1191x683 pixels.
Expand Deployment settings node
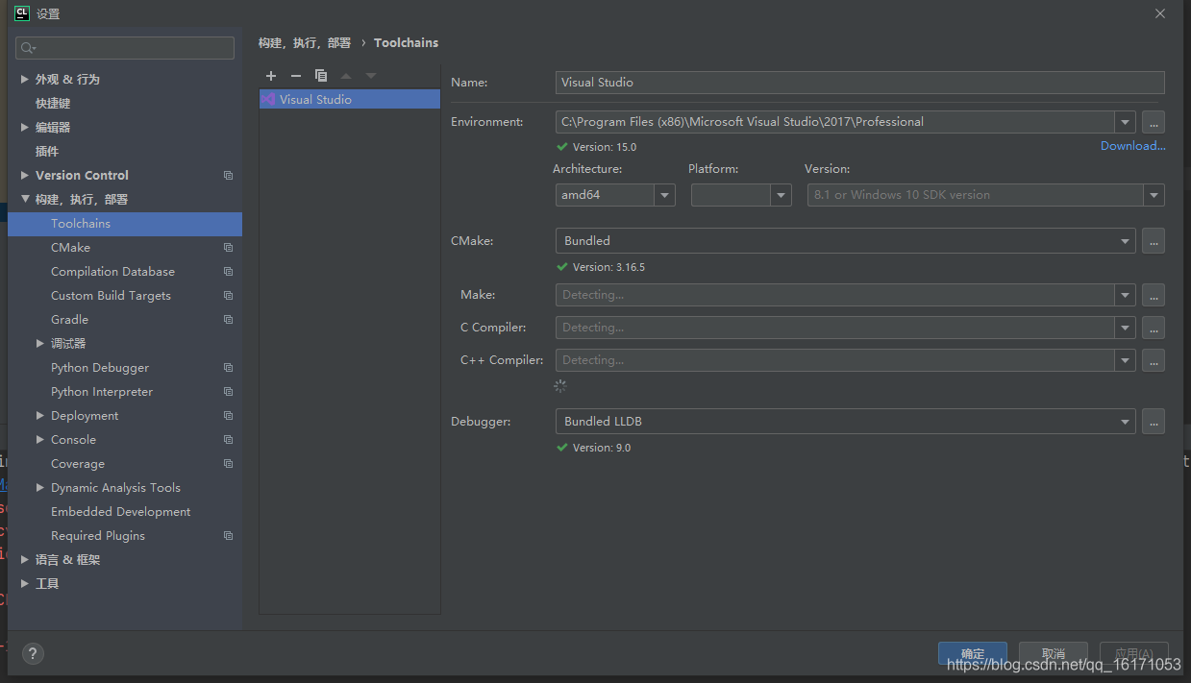pyautogui.click(x=40, y=415)
